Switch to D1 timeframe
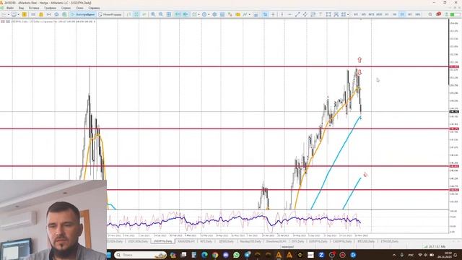Viewport: 462px width, 260px height. tap(402, 14)
